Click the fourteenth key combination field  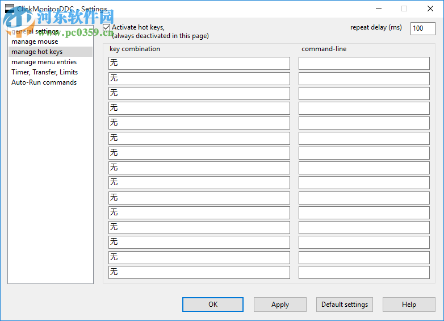click(x=199, y=257)
